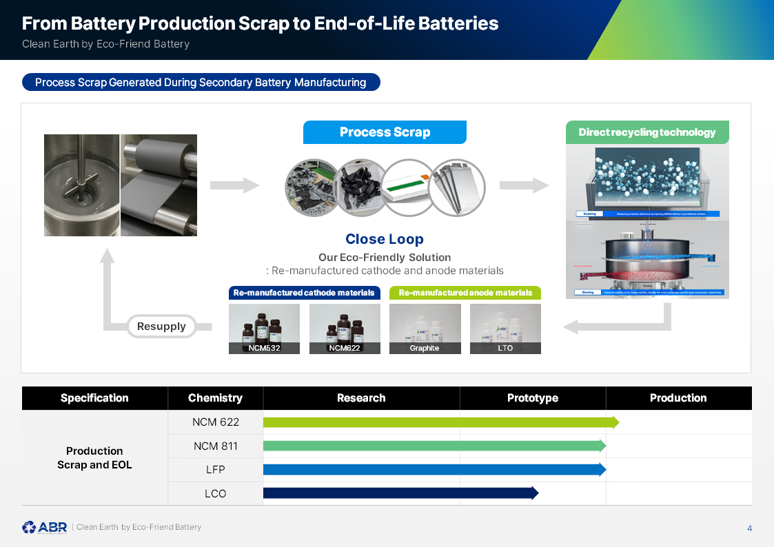
Task: Click the Prototype column header
Action: point(533,398)
